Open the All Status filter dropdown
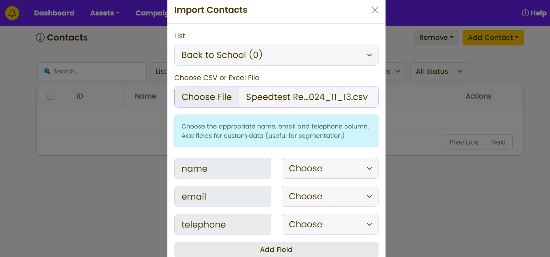Screen dimensions: 550x257 [439, 71]
